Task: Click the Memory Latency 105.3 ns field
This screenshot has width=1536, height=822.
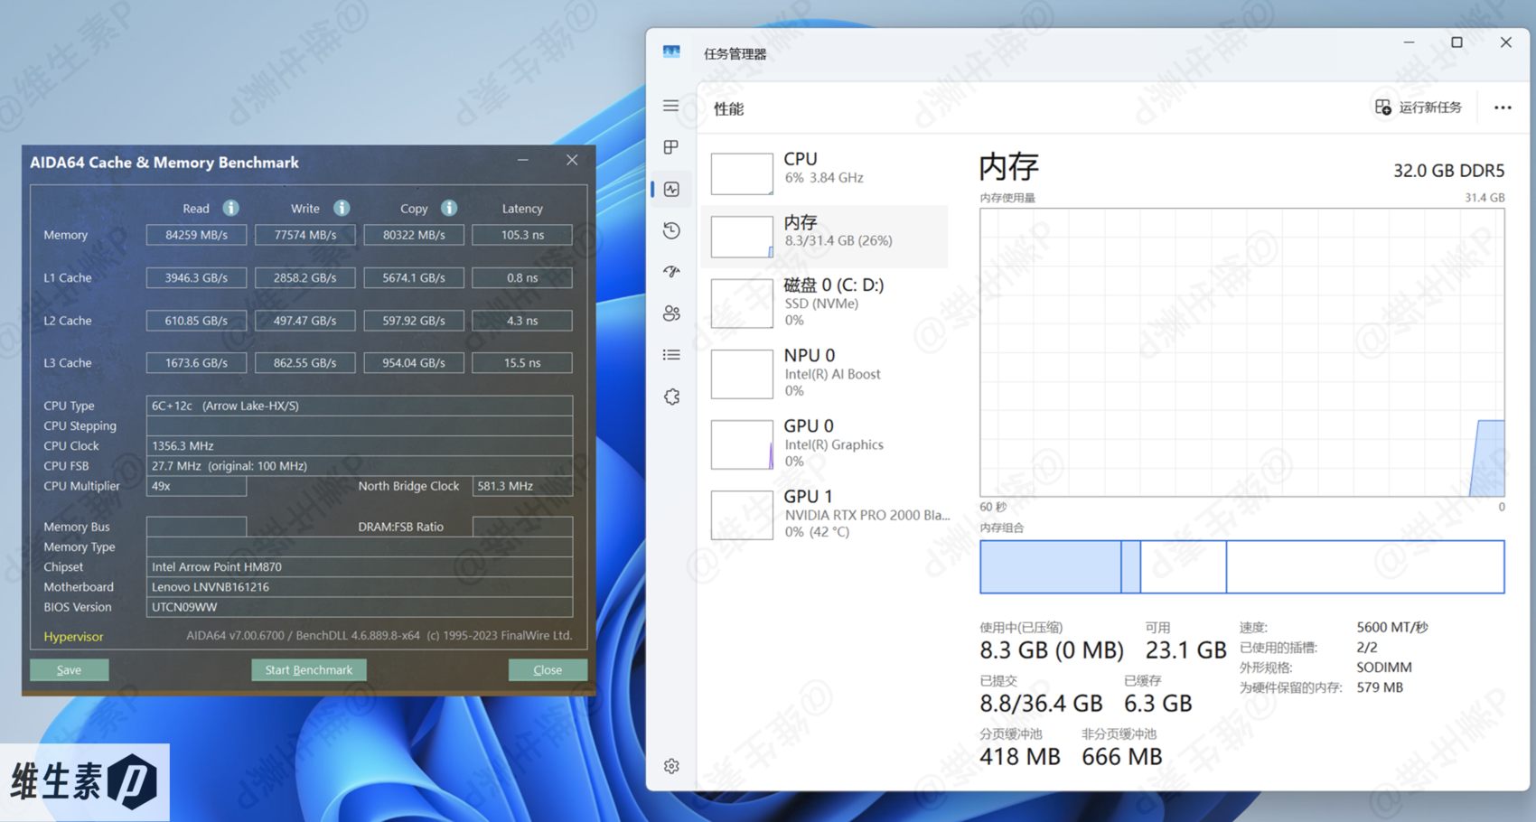Action: coord(522,235)
